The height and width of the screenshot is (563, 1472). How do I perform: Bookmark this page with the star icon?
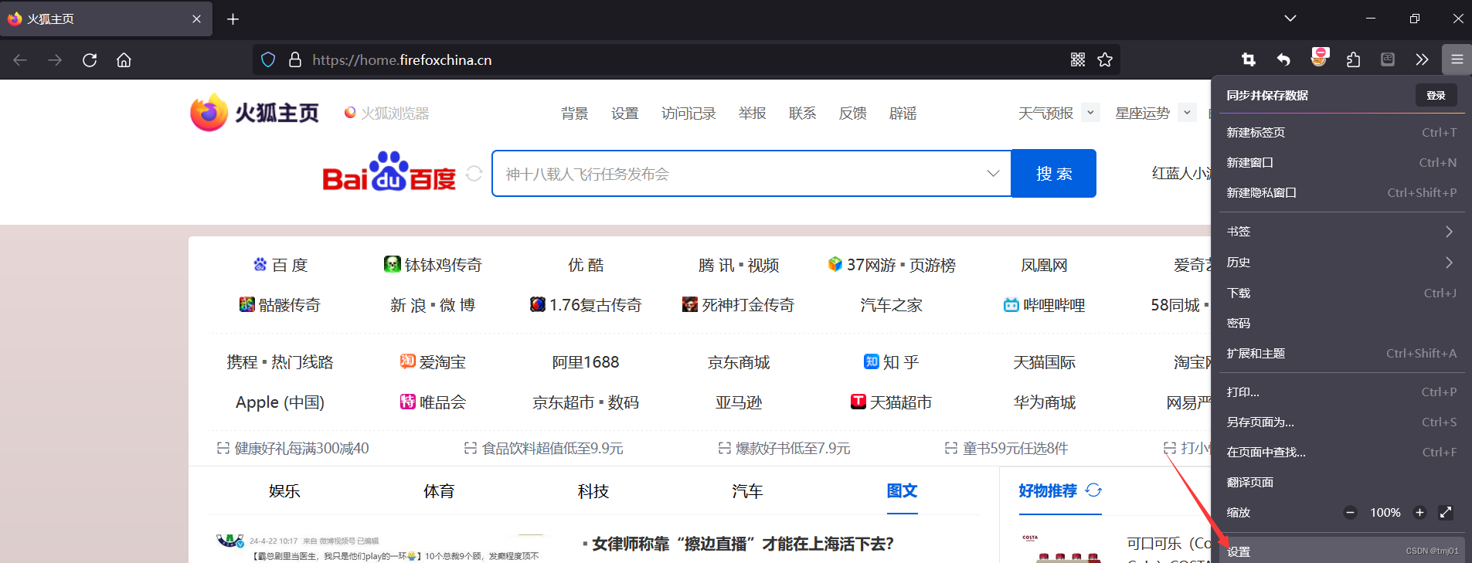1105,59
